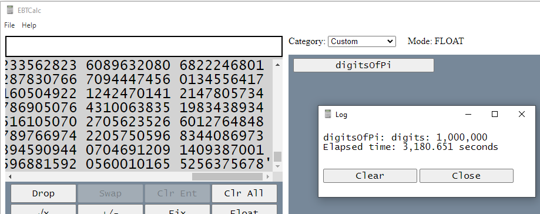Screen dimensions: 540x214
Task: Click the stack scroll down arrow
Action: point(277,166)
